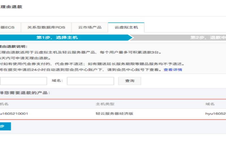
Task: Click the 域名 column header in the table
Action: [x=210, y=104]
